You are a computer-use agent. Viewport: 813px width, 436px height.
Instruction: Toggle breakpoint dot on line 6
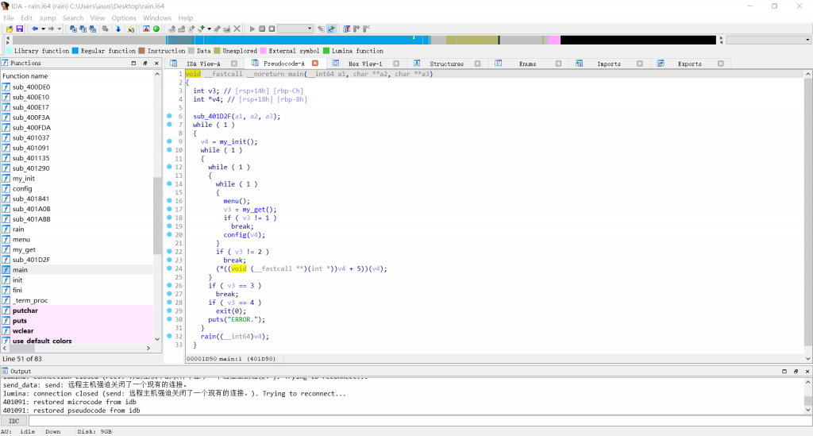[x=170, y=116]
